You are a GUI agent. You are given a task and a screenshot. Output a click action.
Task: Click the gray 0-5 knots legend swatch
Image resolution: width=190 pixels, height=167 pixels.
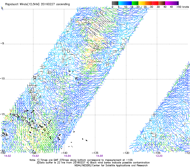coord(115,3)
